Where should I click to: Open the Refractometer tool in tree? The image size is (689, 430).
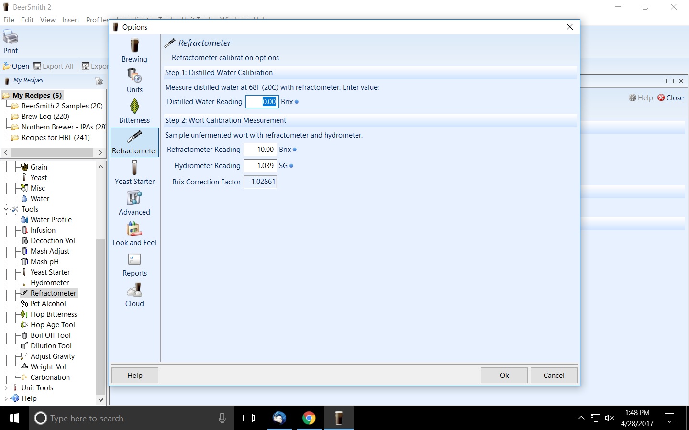(48, 293)
